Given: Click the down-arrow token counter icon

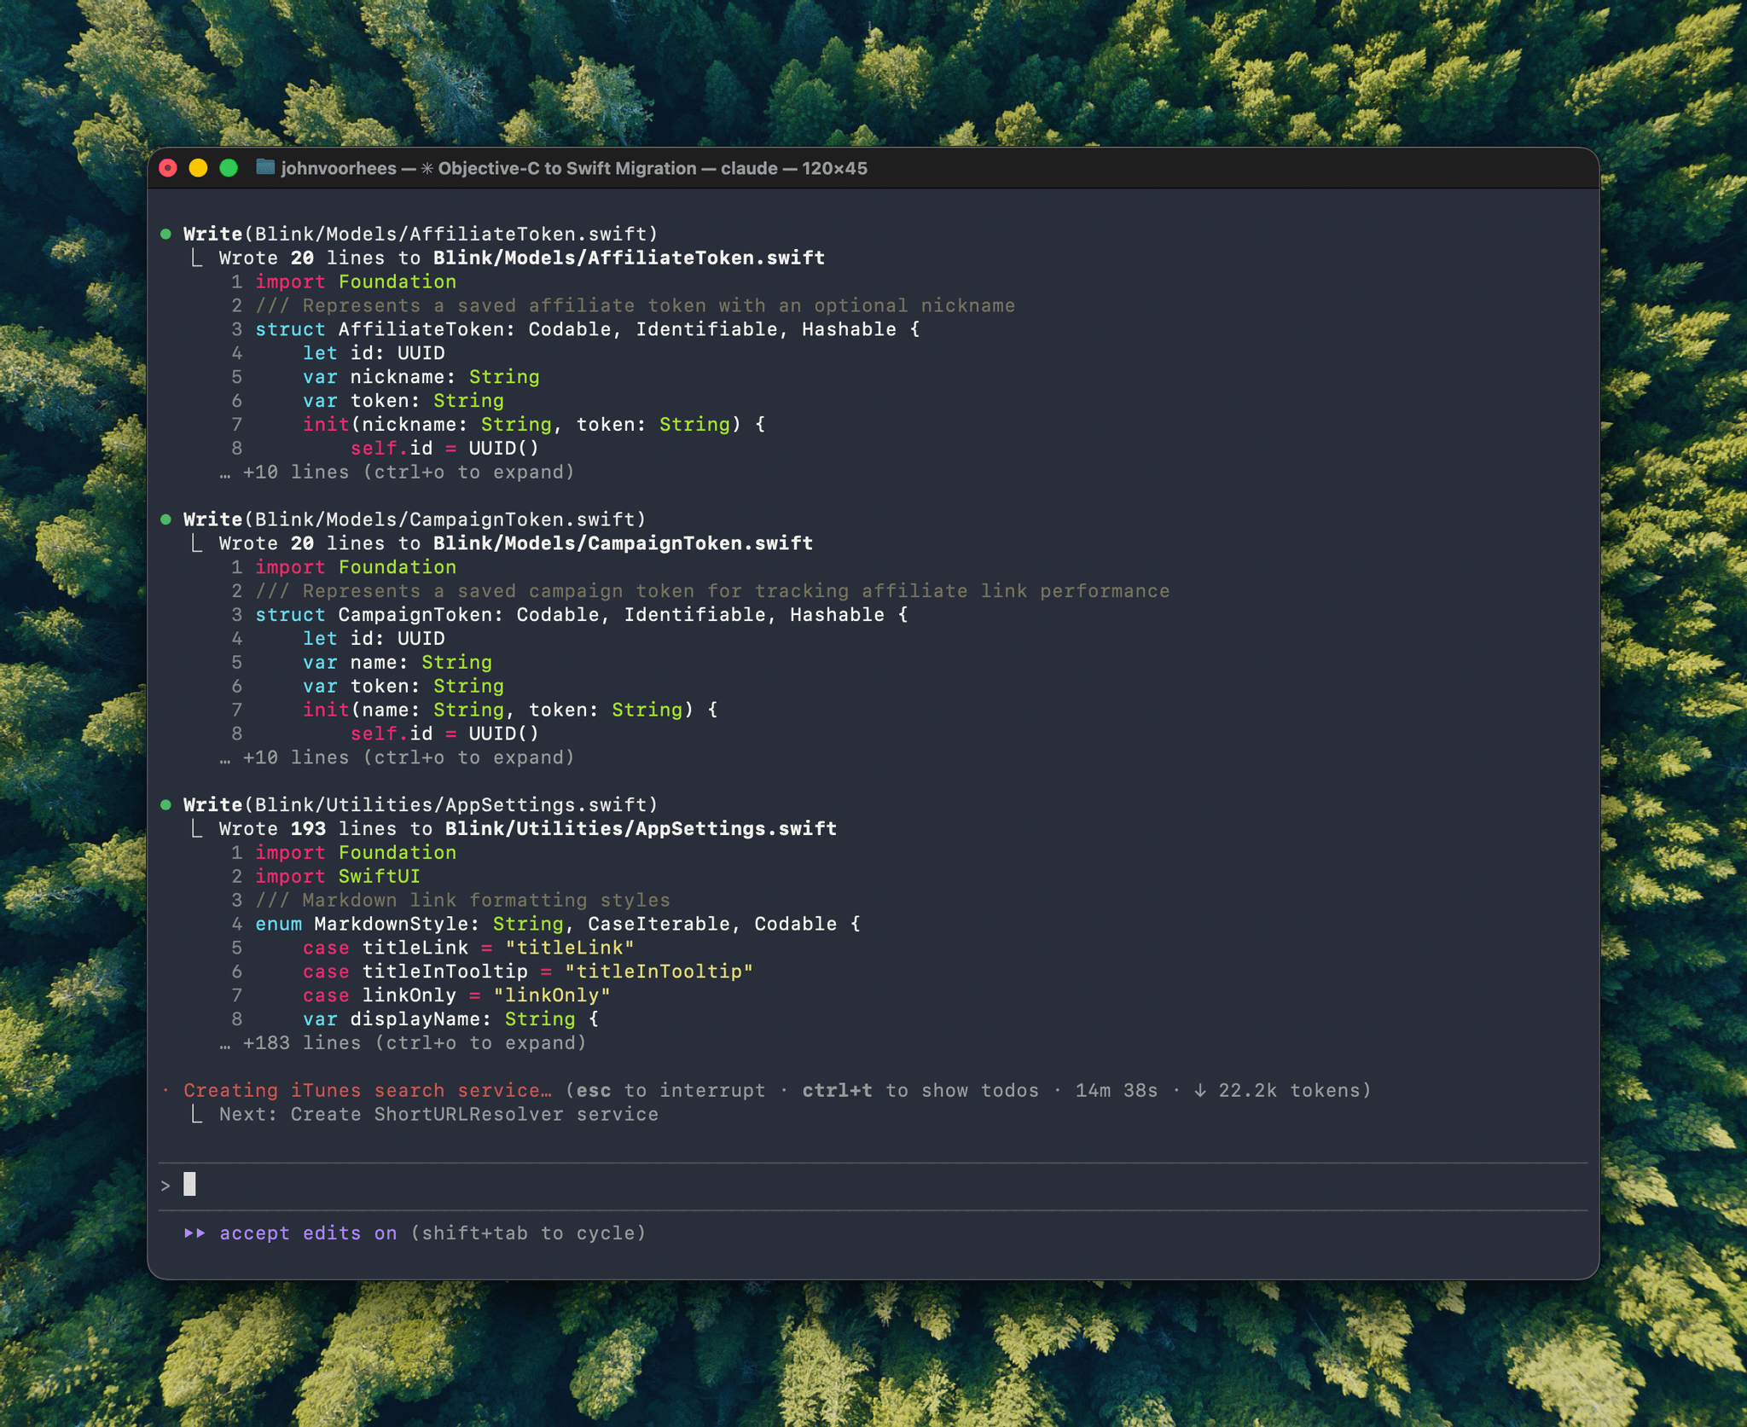Looking at the screenshot, I should click(1204, 1090).
